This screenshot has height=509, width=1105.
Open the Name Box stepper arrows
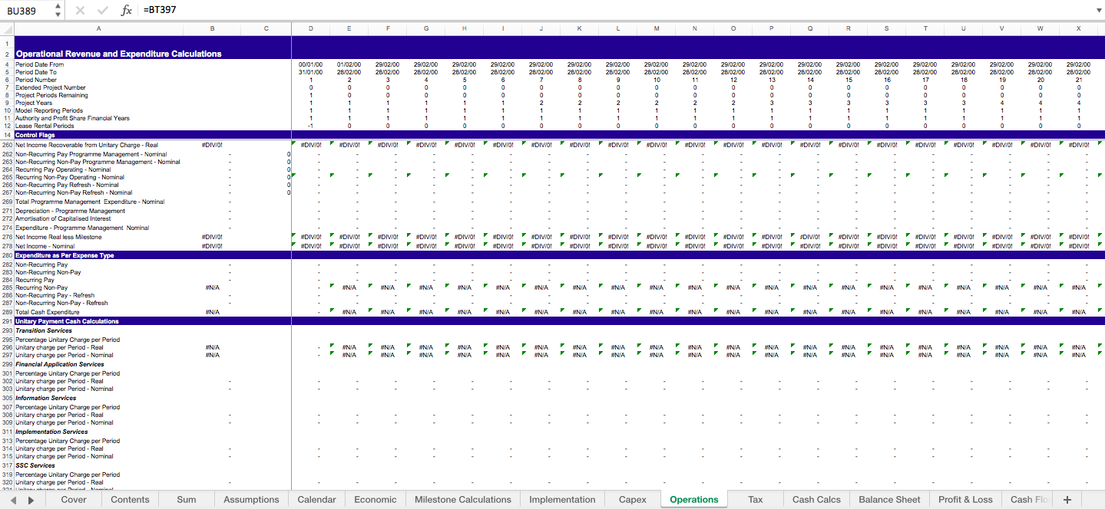pyautogui.click(x=58, y=11)
